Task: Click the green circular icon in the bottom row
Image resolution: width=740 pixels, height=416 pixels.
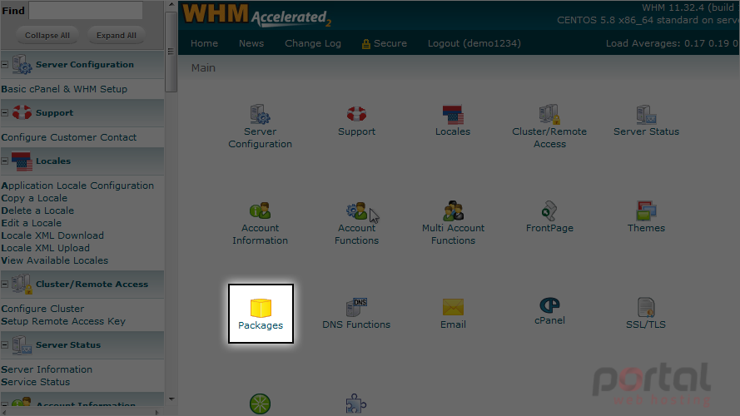Action: (260, 404)
